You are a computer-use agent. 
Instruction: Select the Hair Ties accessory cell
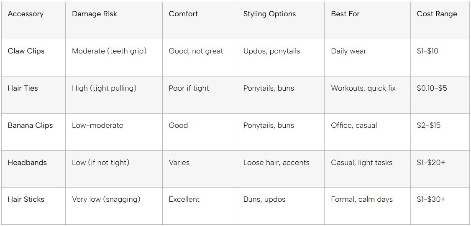(23, 88)
